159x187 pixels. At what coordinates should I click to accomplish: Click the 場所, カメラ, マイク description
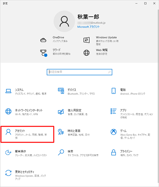(x=129, y=155)
